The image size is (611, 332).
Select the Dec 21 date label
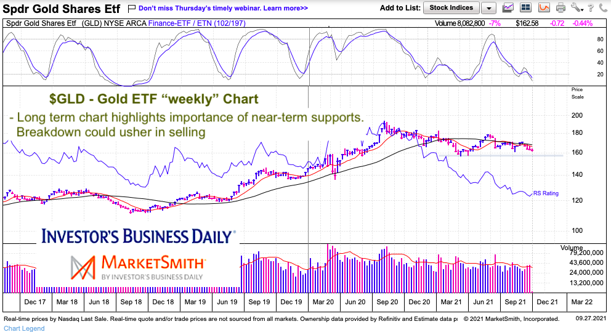(x=548, y=302)
